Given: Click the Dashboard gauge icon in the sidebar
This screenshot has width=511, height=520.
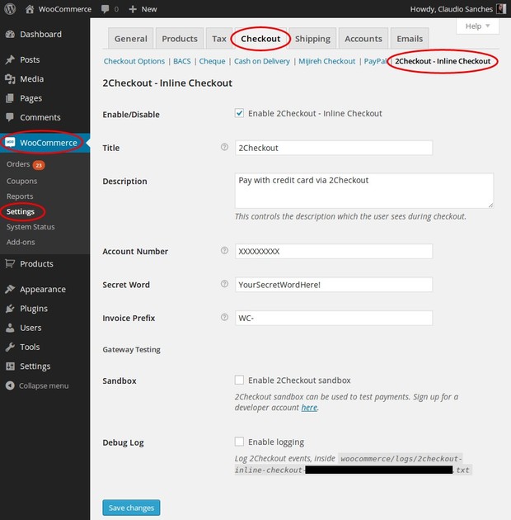Looking at the screenshot, I should tap(10, 34).
